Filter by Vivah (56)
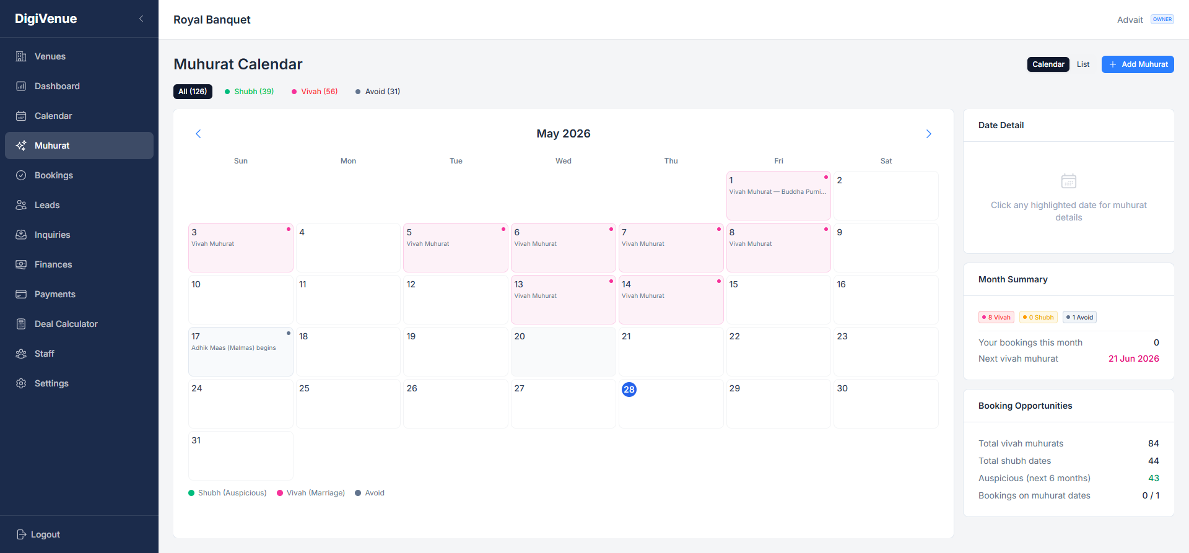1189x553 pixels. [x=315, y=92]
